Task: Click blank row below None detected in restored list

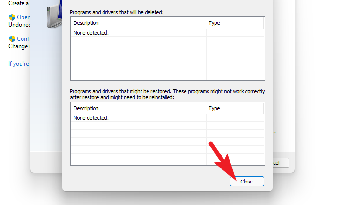Action: (x=168, y=125)
